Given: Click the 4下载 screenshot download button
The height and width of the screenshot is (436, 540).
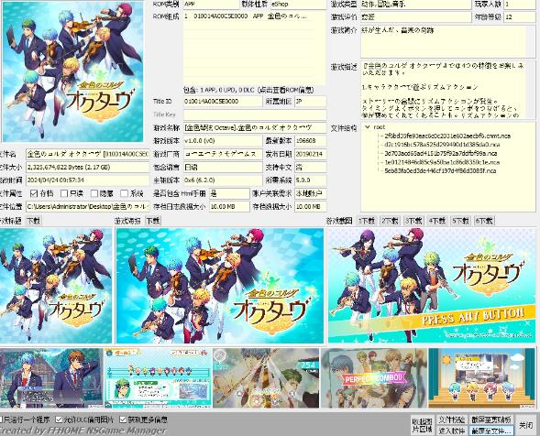Looking at the screenshot, I should (x=436, y=221).
